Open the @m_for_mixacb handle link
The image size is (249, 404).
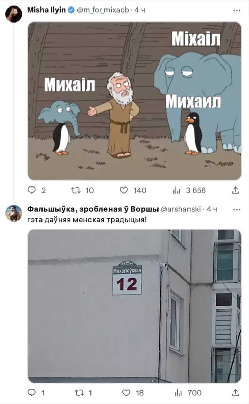[102, 10]
